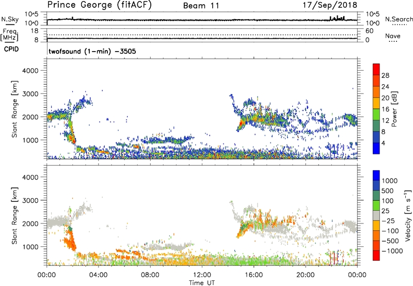
Task: Click the 'Nave' legend label
Action: pos(393,36)
